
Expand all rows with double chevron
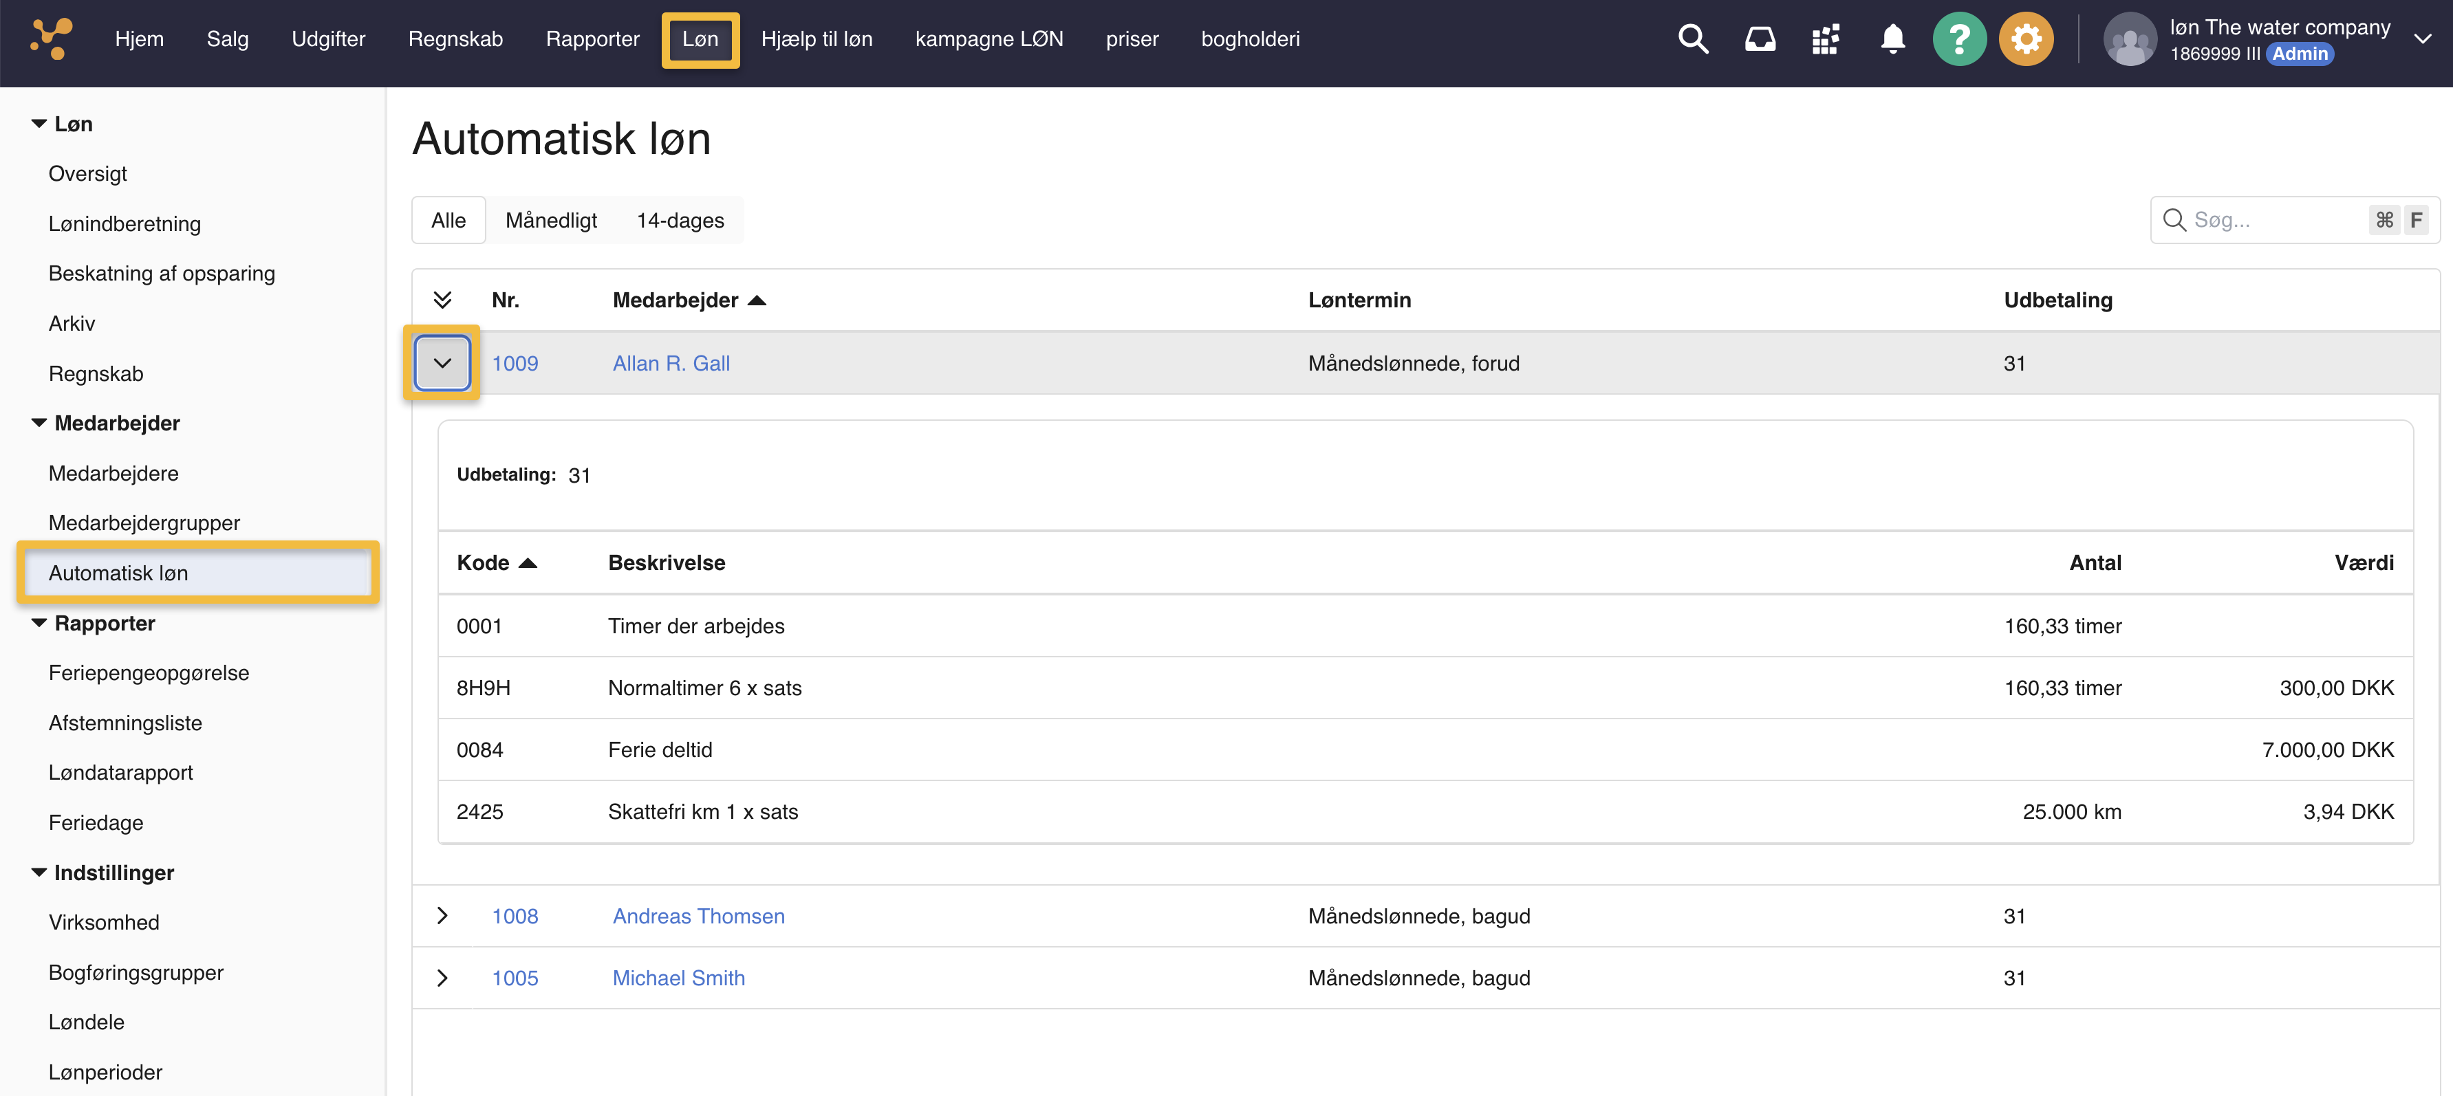442,300
